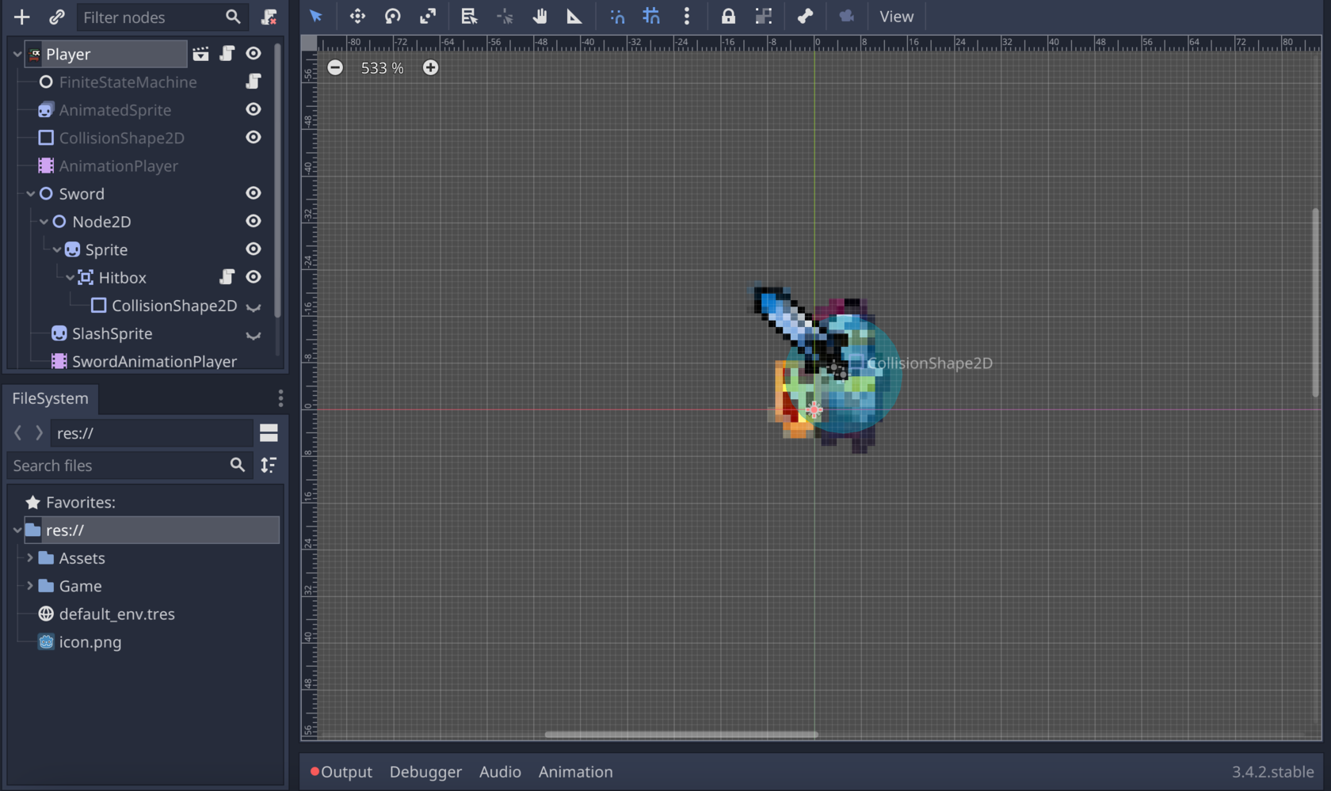
Task: Open the script attached to FiniteStateMachine
Action: (x=254, y=82)
